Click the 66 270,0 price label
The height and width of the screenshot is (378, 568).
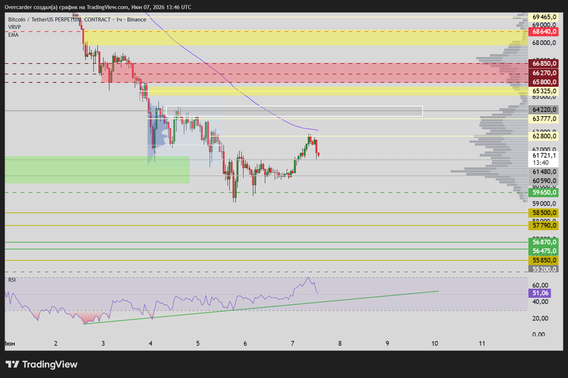(x=543, y=73)
